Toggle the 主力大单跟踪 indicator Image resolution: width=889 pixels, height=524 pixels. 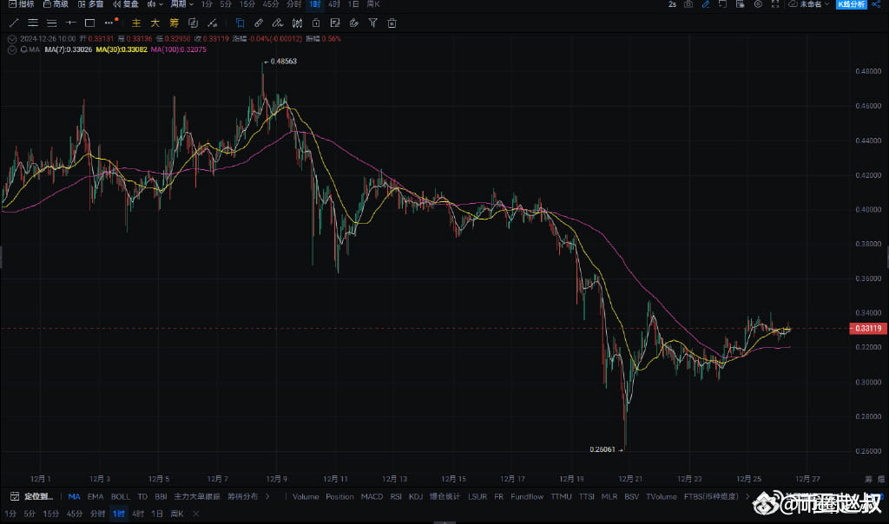(x=197, y=497)
